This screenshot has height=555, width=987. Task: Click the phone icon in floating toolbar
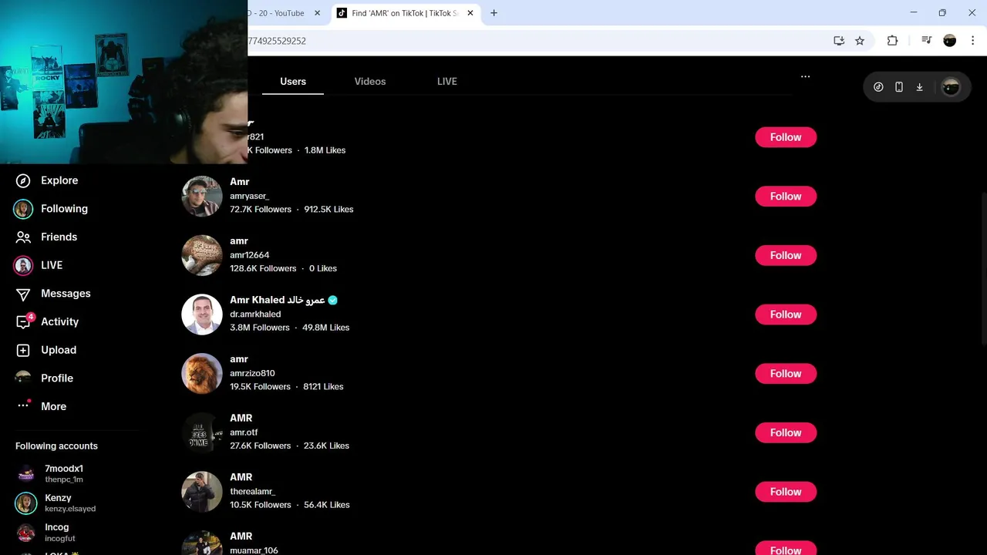coord(899,87)
